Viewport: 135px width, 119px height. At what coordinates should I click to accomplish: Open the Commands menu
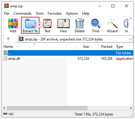[22, 13]
